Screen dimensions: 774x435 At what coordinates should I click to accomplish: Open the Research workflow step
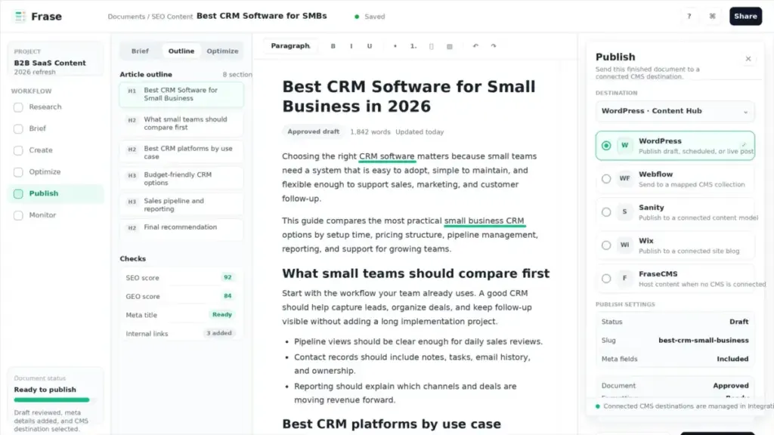(55, 106)
